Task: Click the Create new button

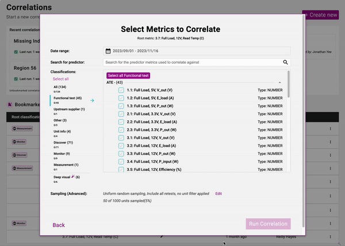Action: (x=320, y=15)
